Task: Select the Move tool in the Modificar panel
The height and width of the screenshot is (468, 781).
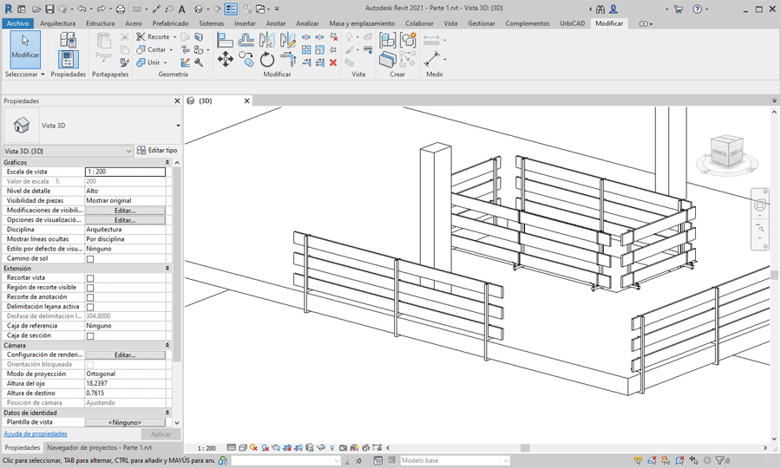Action: [225, 59]
